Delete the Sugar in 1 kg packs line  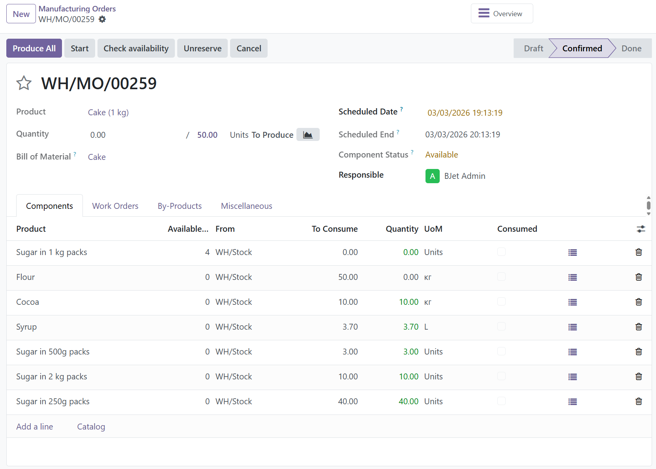(638, 252)
